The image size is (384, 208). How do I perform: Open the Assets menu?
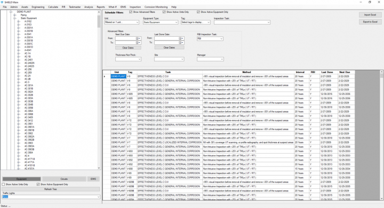[x=25, y=7]
